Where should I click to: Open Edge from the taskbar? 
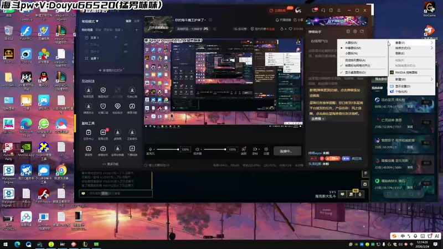pyautogui.click(x=17, y=244)
